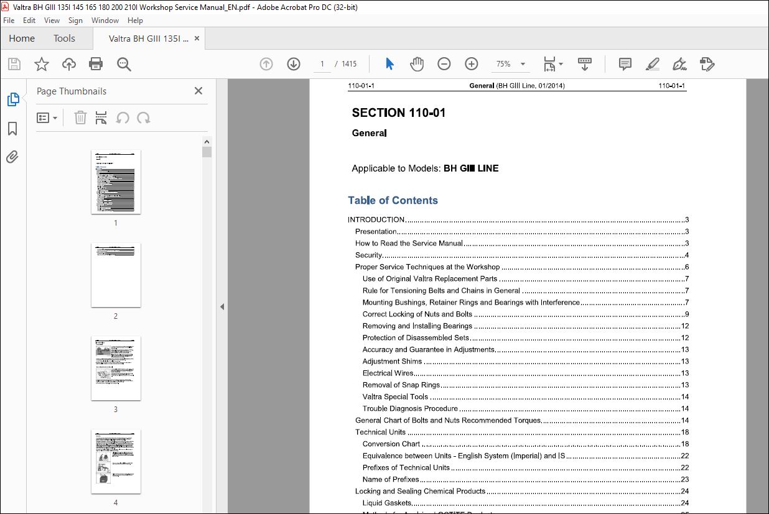
Task: Switch to the Home tab
Action: 22,39
